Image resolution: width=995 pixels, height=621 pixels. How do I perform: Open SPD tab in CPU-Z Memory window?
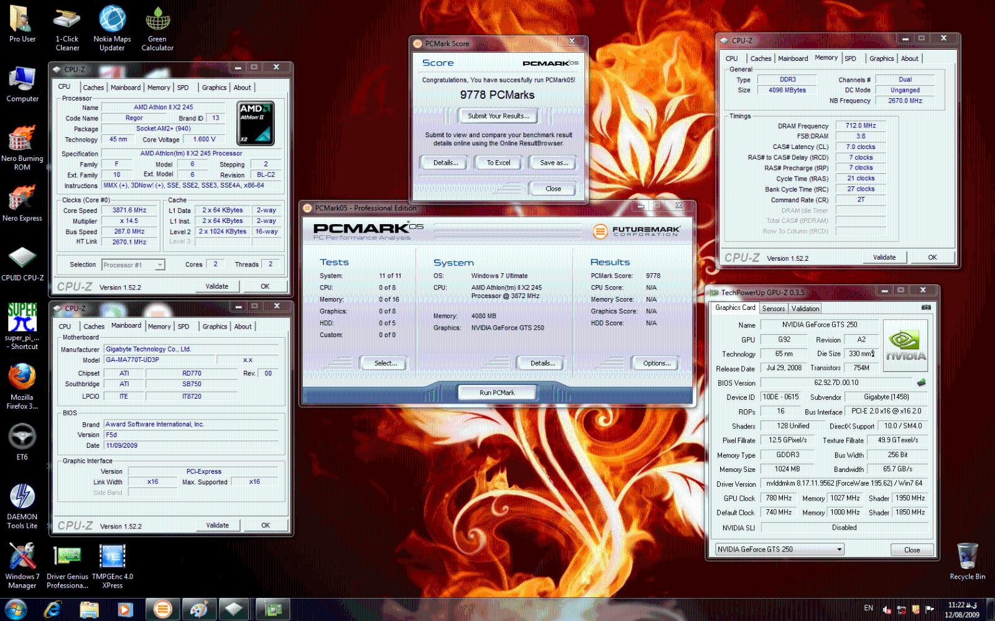click(x=850, y=58)
